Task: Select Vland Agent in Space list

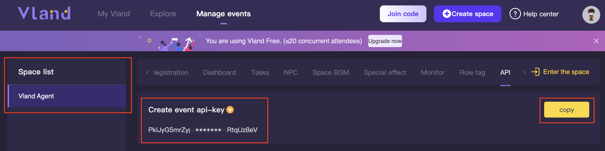Action: (67, 96)
